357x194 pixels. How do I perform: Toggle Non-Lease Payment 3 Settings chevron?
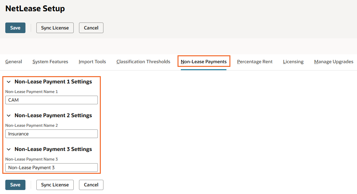(9, 149)
